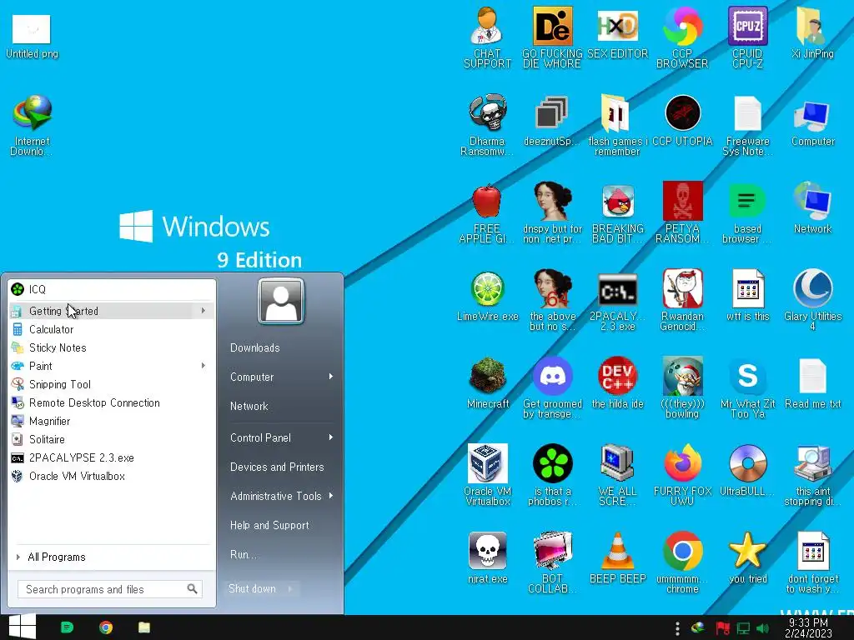This screenshot has width=854, height=640.
Task: Open Remote Desktop Connection from Start menu
Action: pyautogui.click(x=112, y=402)
